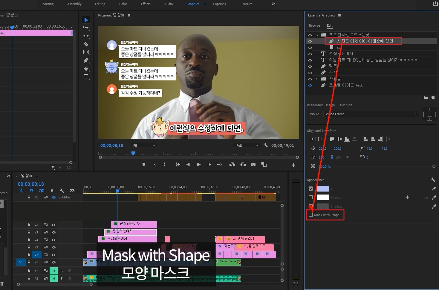Click the Extract button
This screenshot has width=439, height=290.
(x=243, y=165)
